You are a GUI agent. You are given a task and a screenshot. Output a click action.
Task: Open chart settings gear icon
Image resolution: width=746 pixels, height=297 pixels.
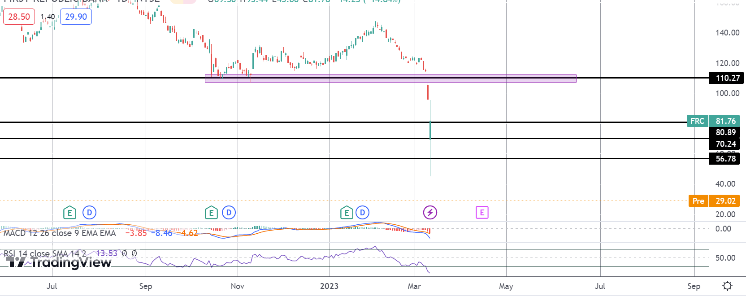[728, 286]
